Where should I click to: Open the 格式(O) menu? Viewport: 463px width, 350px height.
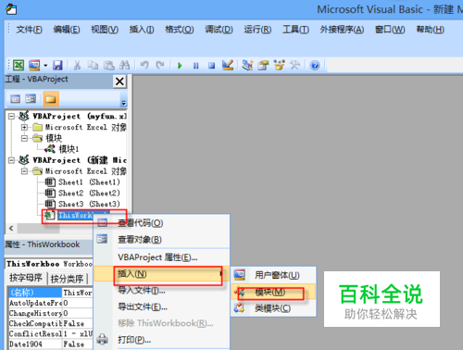coord(179,30)
